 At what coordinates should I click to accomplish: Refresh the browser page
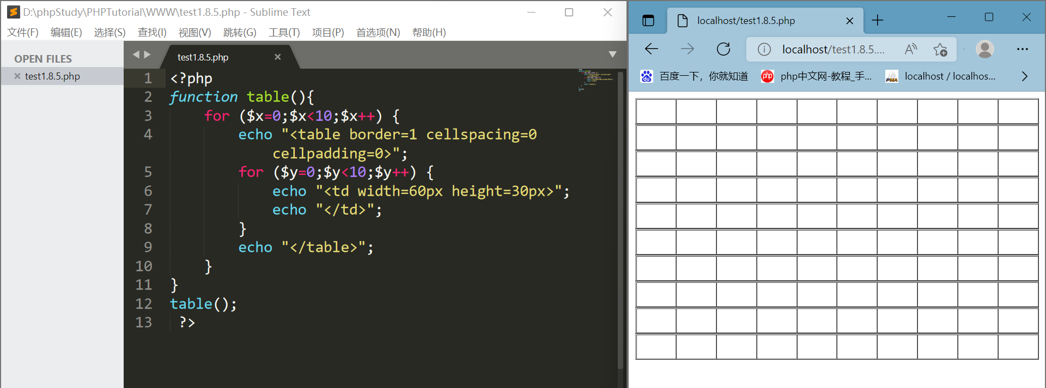tap(723, 49)
